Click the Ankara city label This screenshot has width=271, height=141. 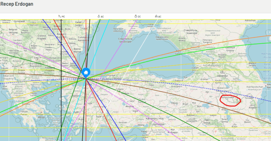119,89
